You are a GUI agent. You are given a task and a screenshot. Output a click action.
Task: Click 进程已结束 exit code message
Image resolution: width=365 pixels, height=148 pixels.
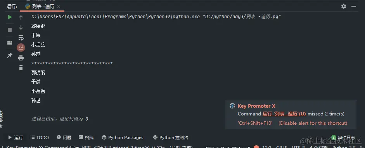60,119
